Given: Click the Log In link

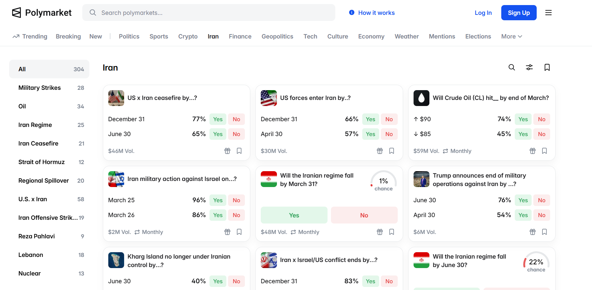Looking at the screenshot, I should click(483, 13).
